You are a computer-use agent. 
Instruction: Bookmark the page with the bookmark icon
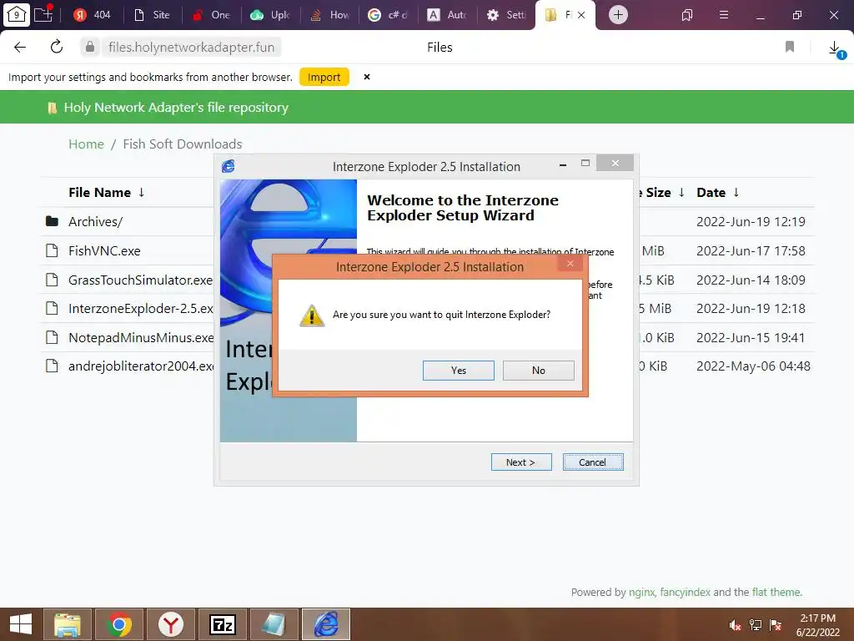(x=790, y=47)
